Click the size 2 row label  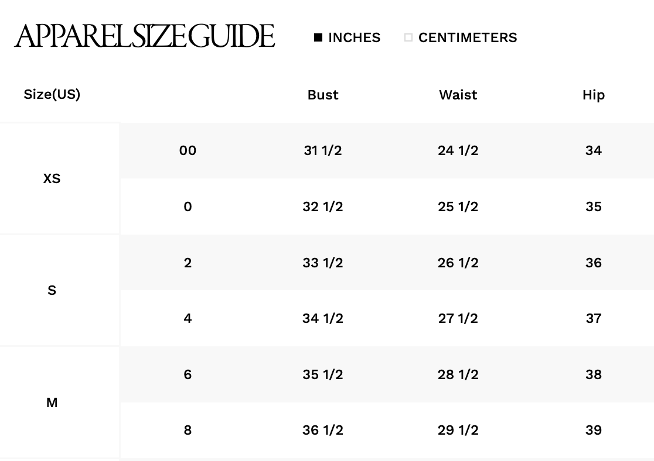point(188,263)
